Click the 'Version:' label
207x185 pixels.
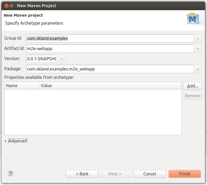pos(12,58)
